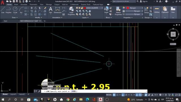Open the Text annotation tool
Screen dimensions: 181x102
[51, 10]
